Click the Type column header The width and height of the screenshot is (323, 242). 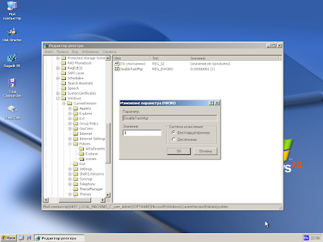pyautogui.click(x=169, y=58)
